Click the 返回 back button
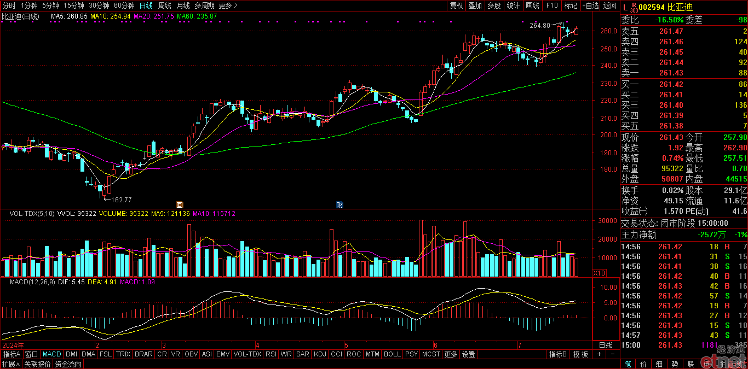This screenshot has height=369, width=748. click(x=610, y=5)
